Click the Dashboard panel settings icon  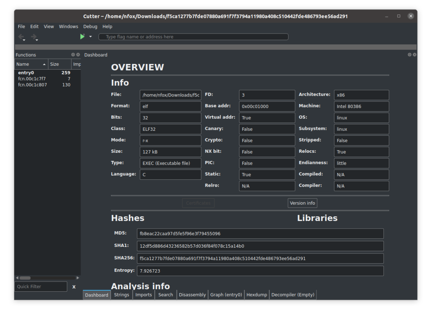coord(410,55)
